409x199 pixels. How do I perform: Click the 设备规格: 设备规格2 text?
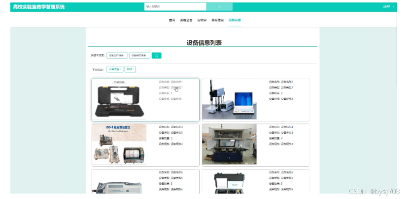point(281,99)
